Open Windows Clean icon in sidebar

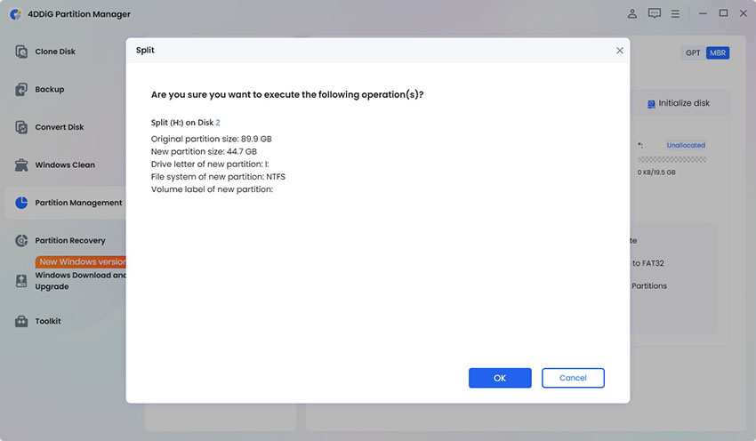point(21,164)
